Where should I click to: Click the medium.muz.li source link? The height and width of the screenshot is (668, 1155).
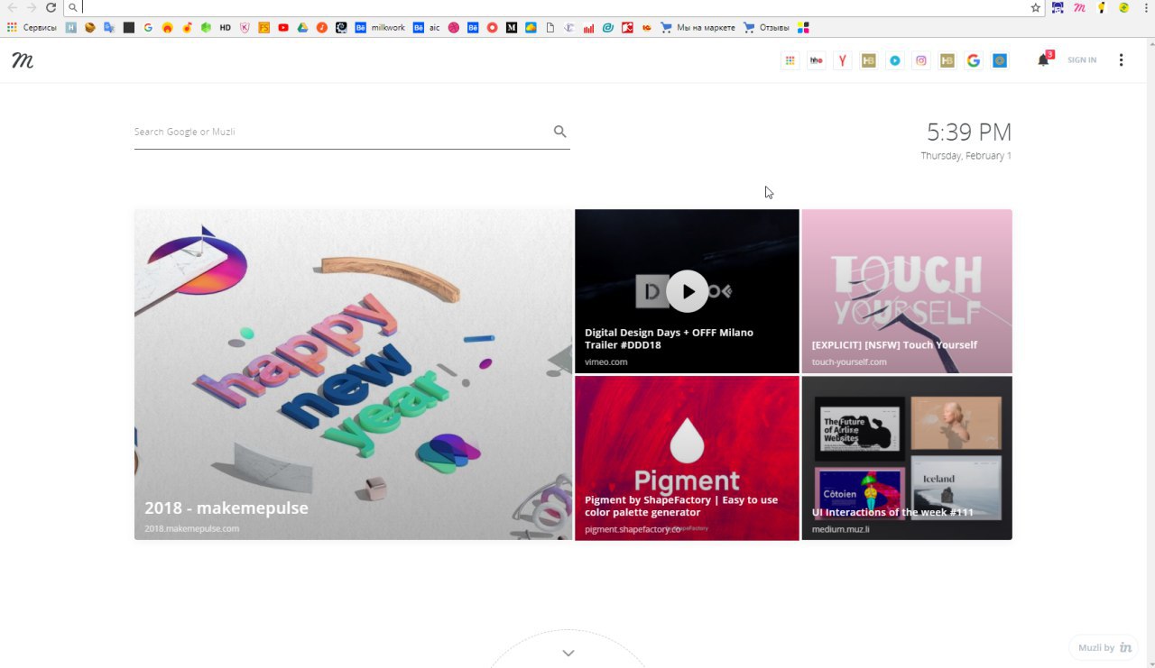click(841, 529)
